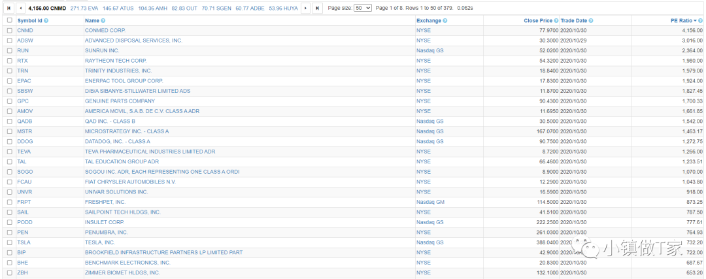Viewport: 706px width, 279px height.
Task: Open UNIVAR SOLUTIONS INC. name
Action: pyautogui.click(x=116, y=192)
